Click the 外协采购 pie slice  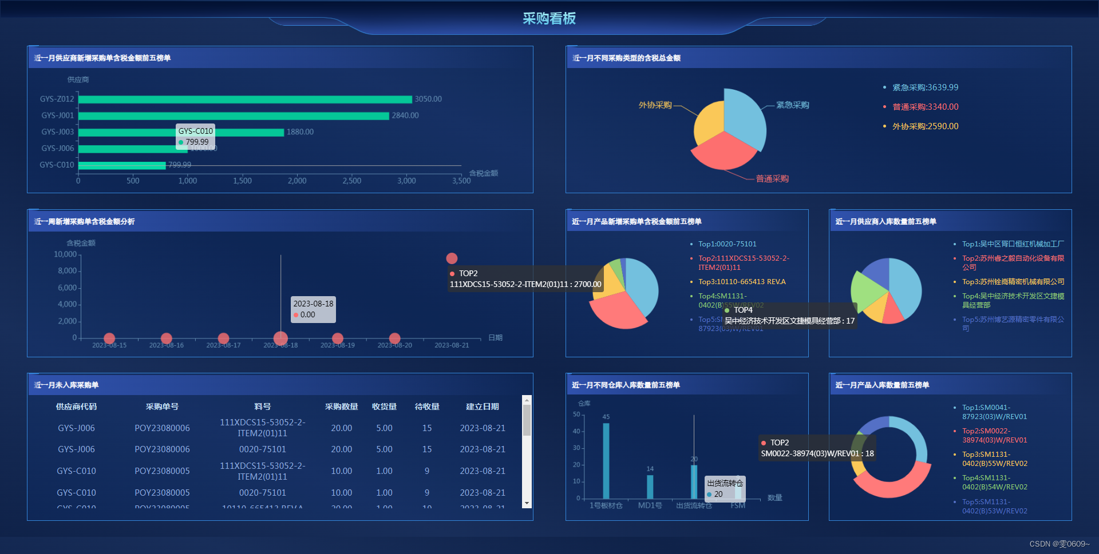pyautogui.click(x=708, y=120)
